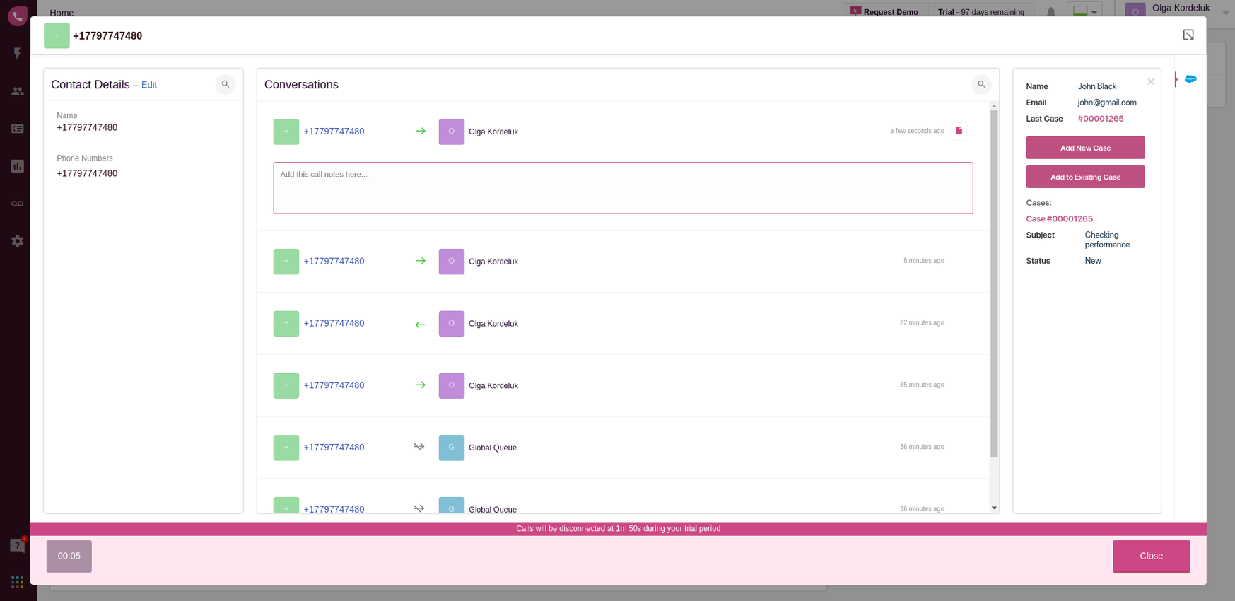Click the Request Demo button
The height and width of the screenshot is (601, 1235).
pos(884,11)
